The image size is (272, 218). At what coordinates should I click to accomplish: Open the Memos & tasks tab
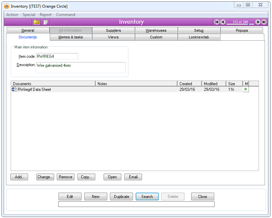pyautogui.click(x=71, y=37)
